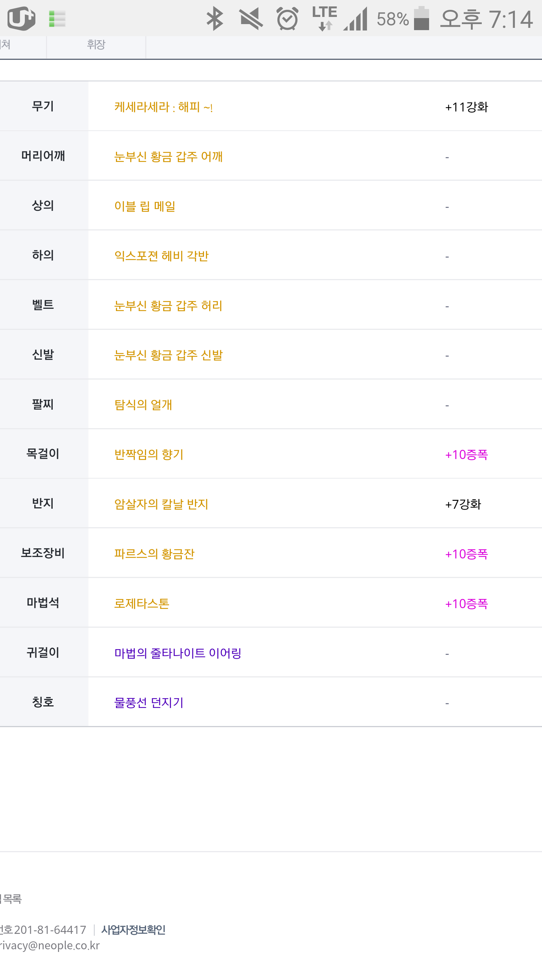The image size is (542, 964).
Task: Tap the LTE data indicator icon
Action: pyautogui.click(x=324, y=18)
